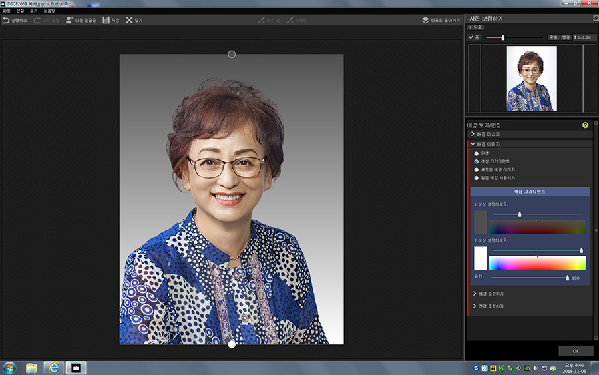
Task: Pick a hue in color 1 spectrum bar
Action: [x=538, y=227]
